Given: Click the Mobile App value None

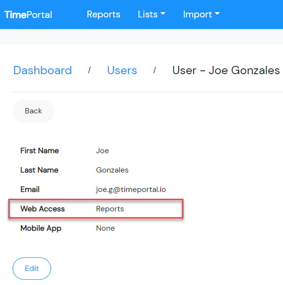Looking at the screenshot, I should pos(105,228).
